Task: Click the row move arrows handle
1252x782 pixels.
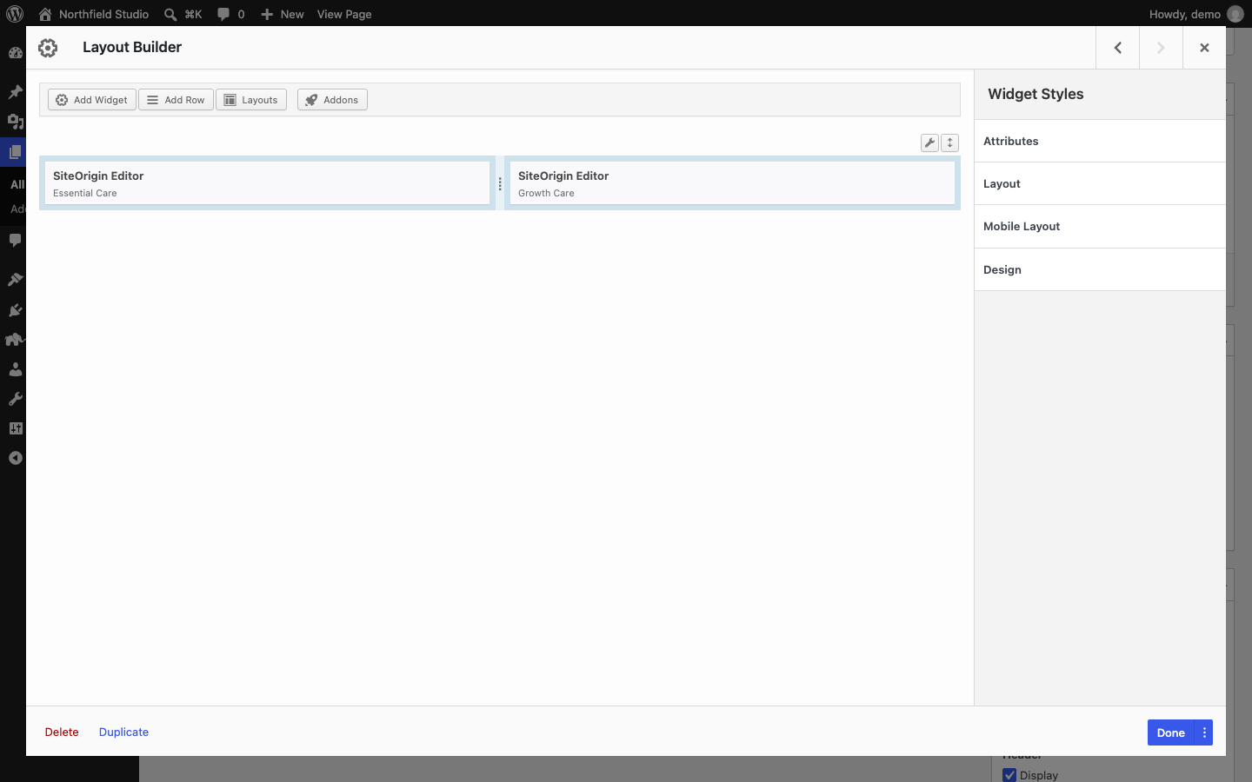Action: point(950,143)
